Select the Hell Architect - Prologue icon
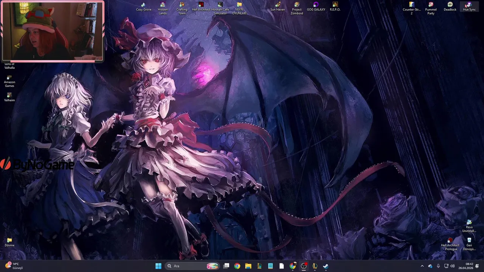Image resolution: width=484 pixels, height=272 pixels. (x=450, y=244)
